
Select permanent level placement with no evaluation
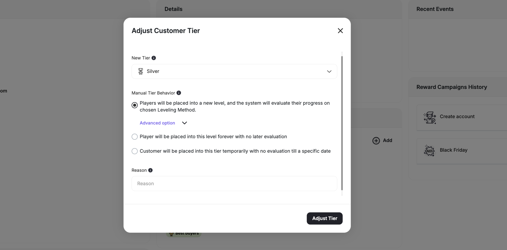click(x=134, y=137)
